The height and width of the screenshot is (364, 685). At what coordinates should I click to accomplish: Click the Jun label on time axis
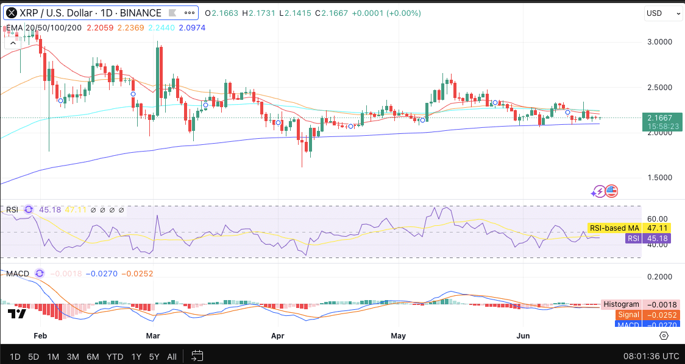click(523, 335)
